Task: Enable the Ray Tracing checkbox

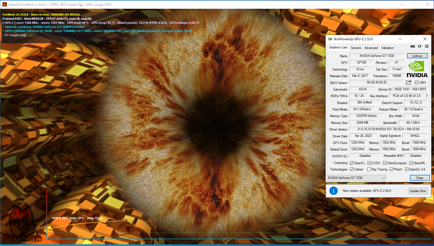Action: pos(369,169)
